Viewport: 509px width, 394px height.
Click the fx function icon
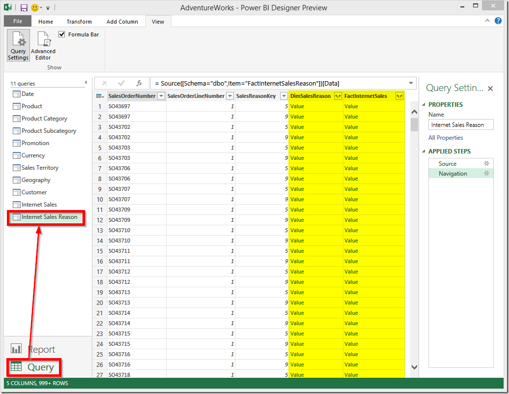[139, 83]
